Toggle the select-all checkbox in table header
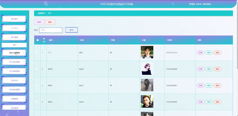Viewport: 238px width, 116px height. point(37,40)
